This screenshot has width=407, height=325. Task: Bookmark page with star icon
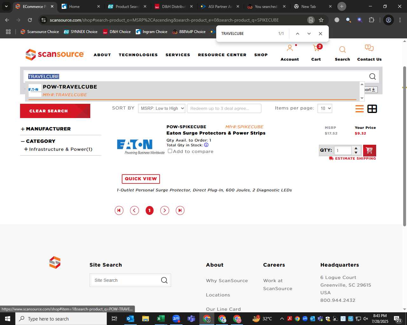click(321, 20)
